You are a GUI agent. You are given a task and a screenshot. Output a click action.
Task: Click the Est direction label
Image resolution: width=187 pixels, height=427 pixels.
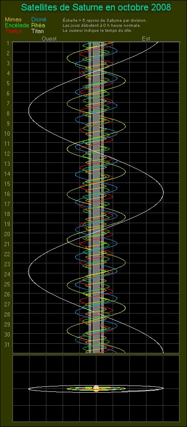146,39
